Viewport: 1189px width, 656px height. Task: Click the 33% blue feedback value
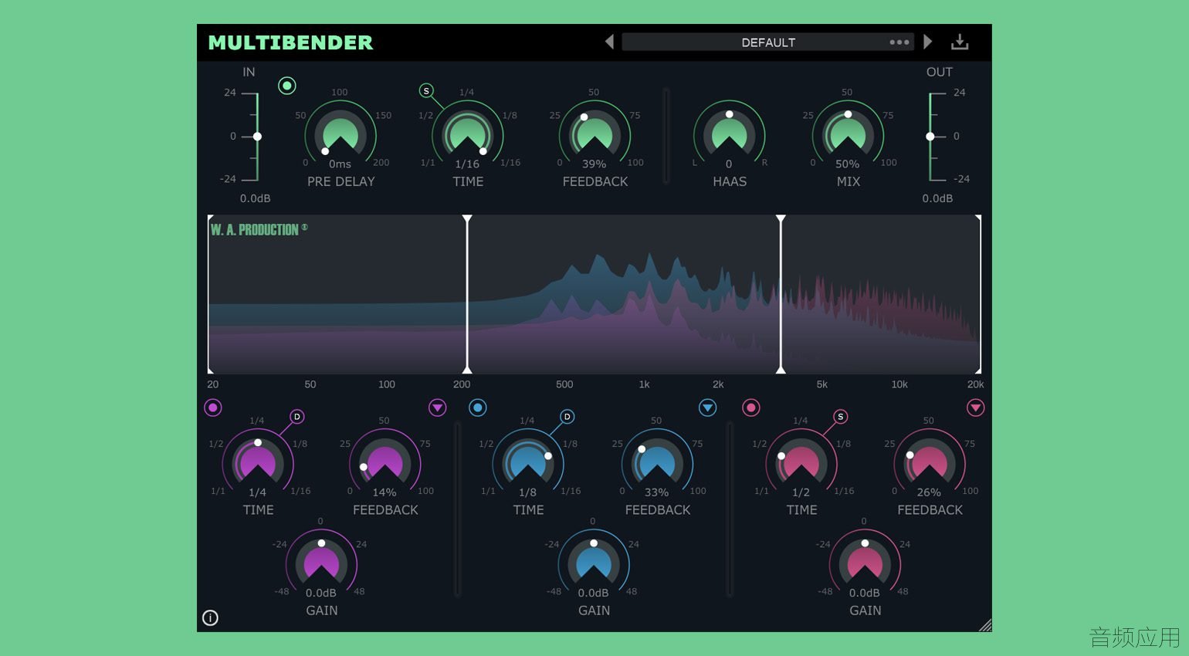pos(656,492)
